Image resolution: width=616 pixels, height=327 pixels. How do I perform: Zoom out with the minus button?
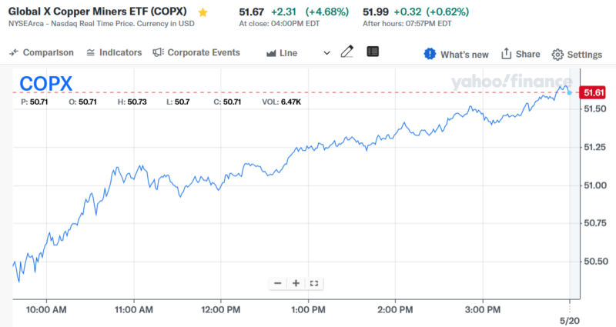pos(278,283)
